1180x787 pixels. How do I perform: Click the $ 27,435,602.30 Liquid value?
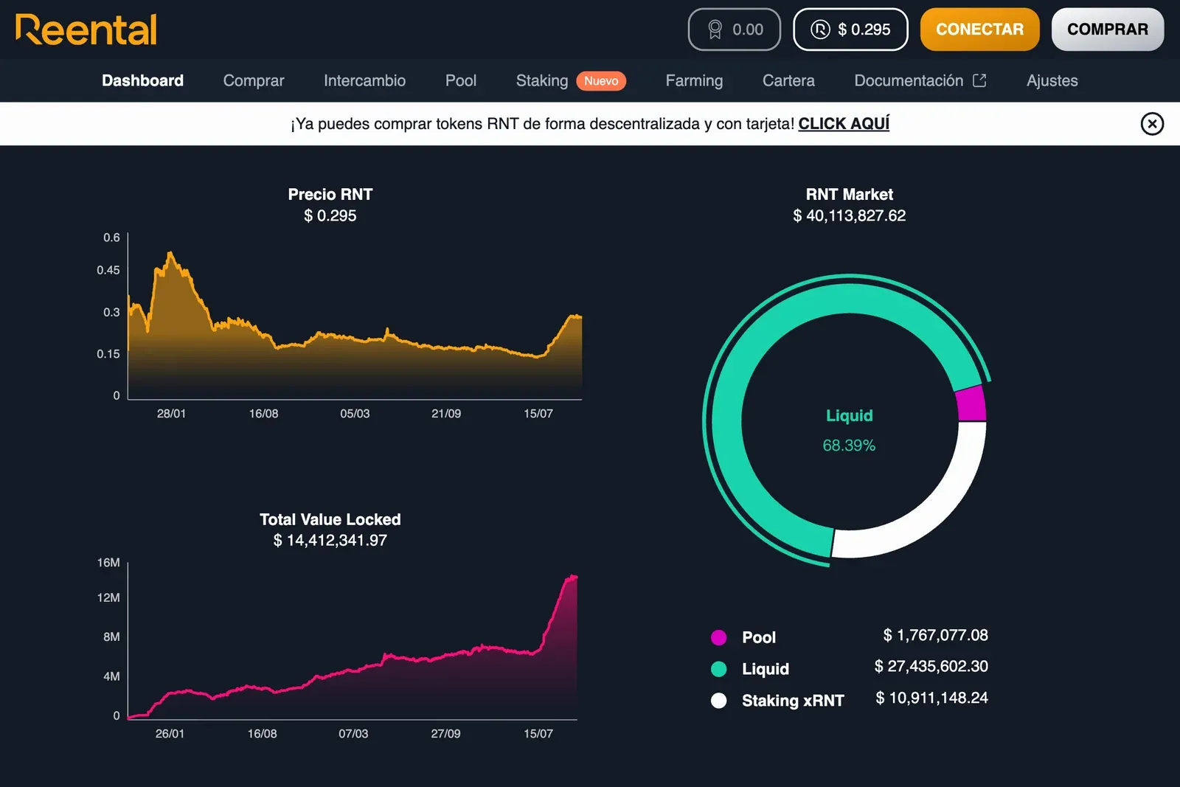(931, 666)
